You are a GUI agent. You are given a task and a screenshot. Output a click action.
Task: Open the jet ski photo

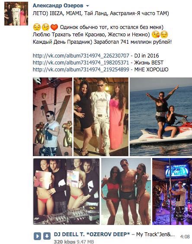[x=161, y=117]
